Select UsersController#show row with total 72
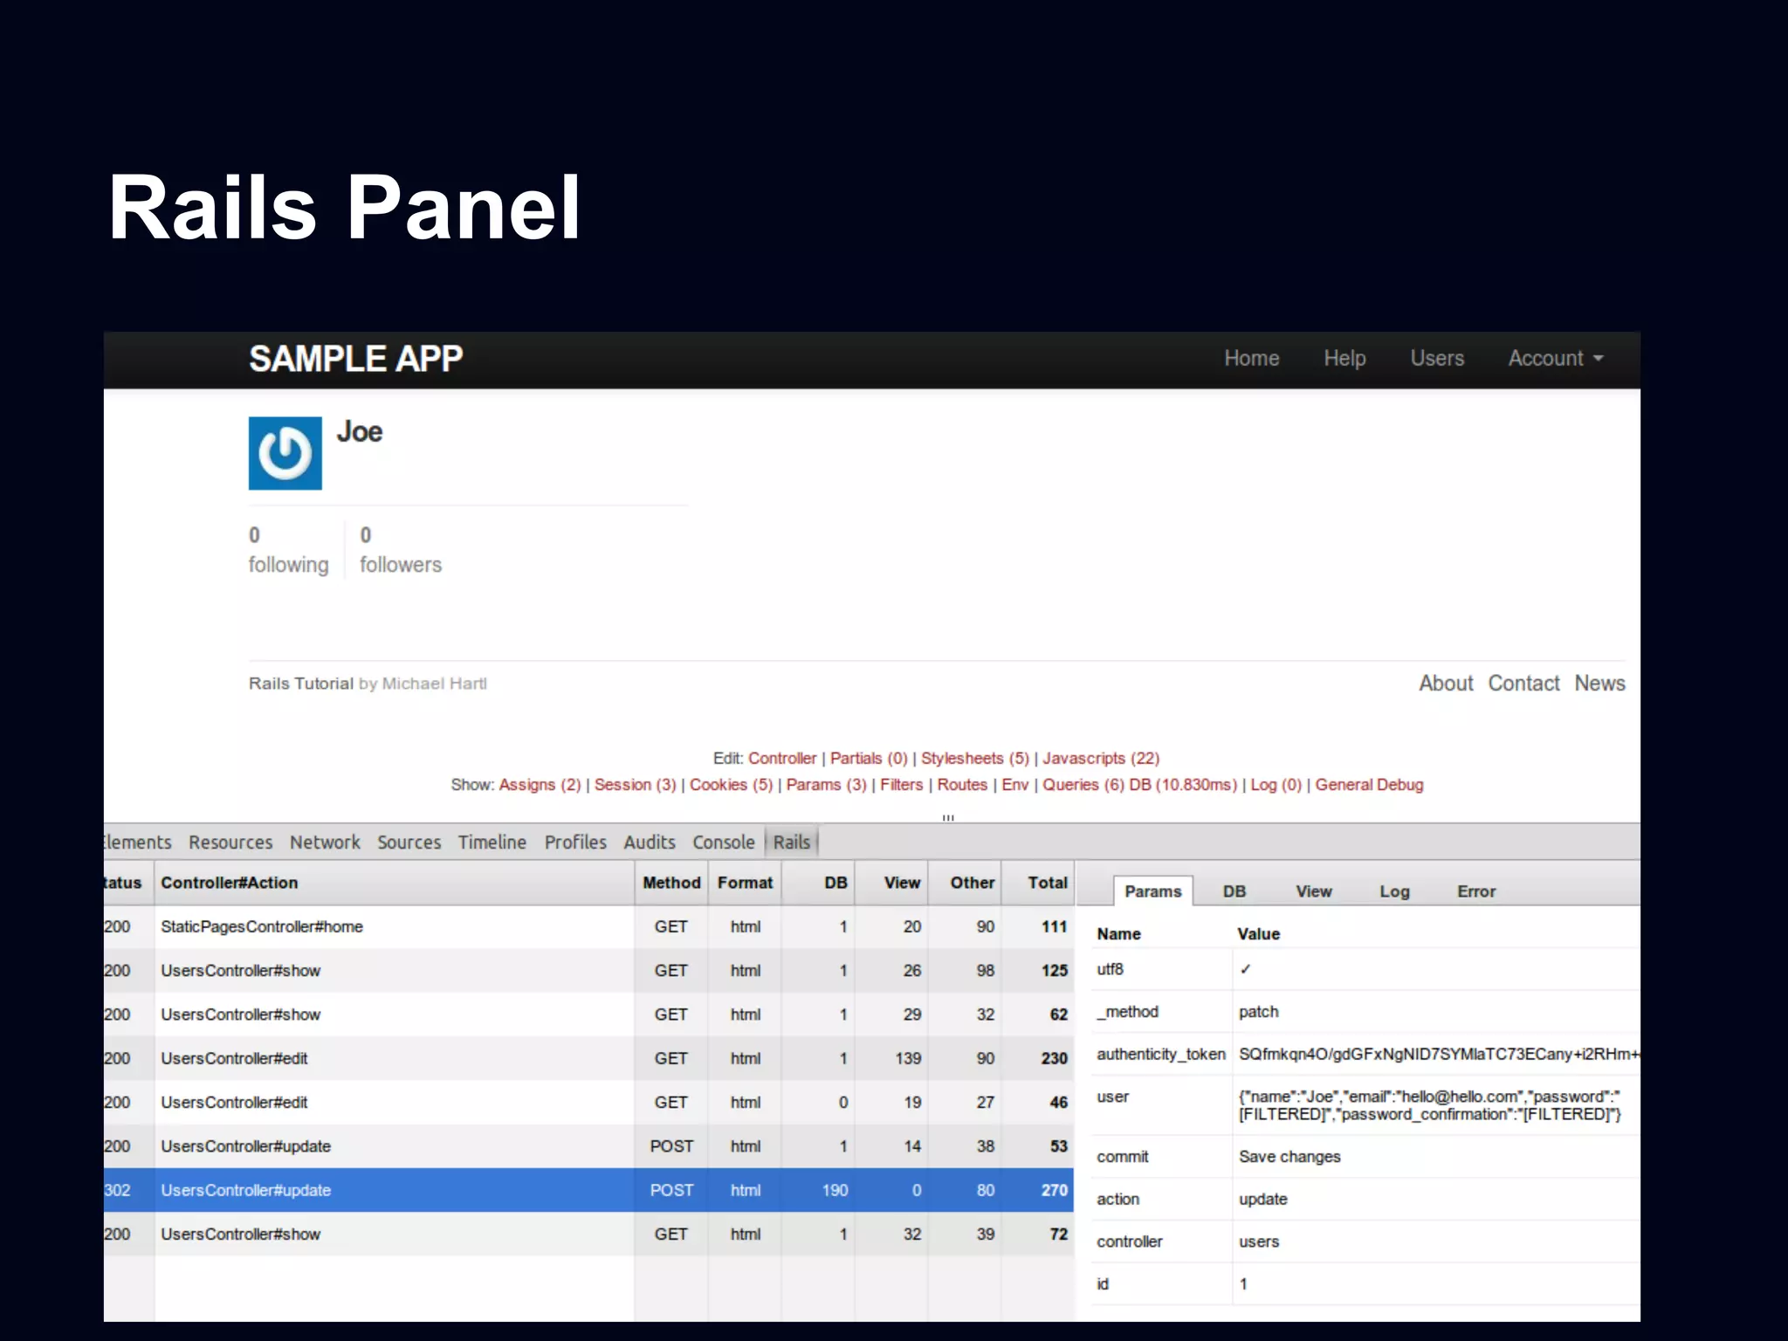1788x1341 pixels. click(x=588, y=1234)
